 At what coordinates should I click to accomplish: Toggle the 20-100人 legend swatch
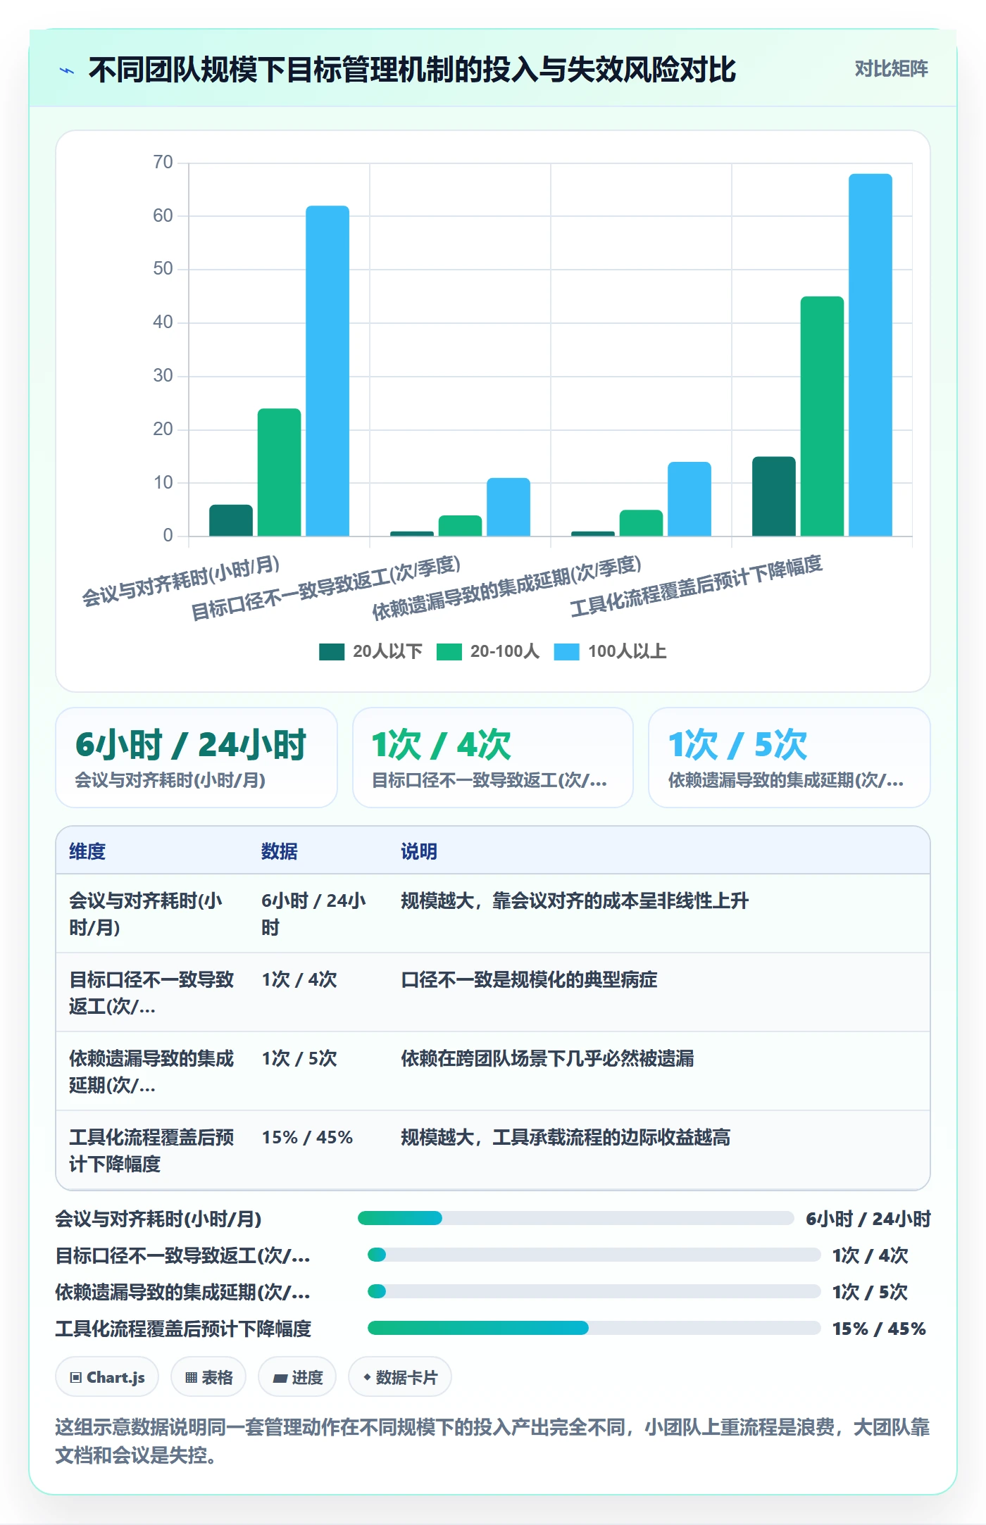449,652
